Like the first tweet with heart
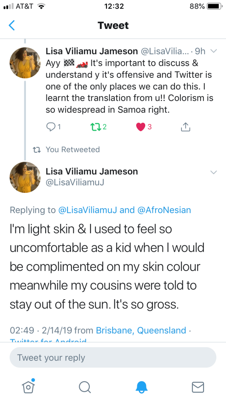This screenshot has width=226, height=402. coord(141,127)
